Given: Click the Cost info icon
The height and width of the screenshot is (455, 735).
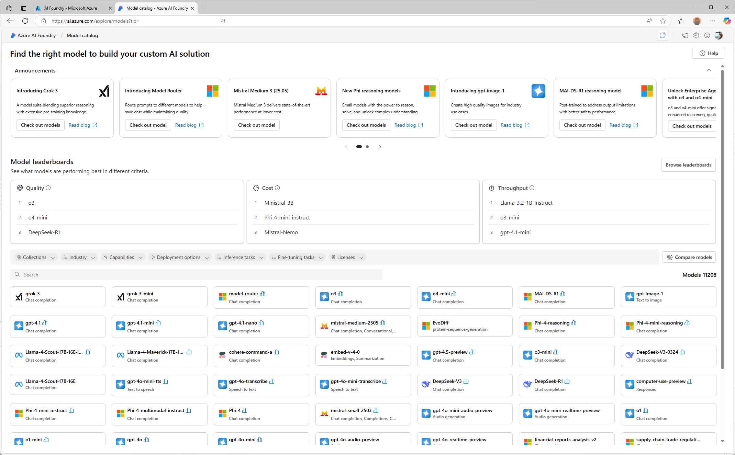Looking at the screenshot, I should [x=277, y=188].
